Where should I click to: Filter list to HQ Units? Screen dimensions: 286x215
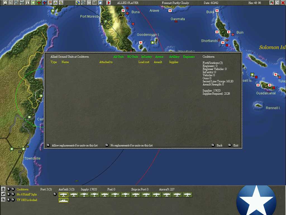pyautogui.click(x=133, y=57)
